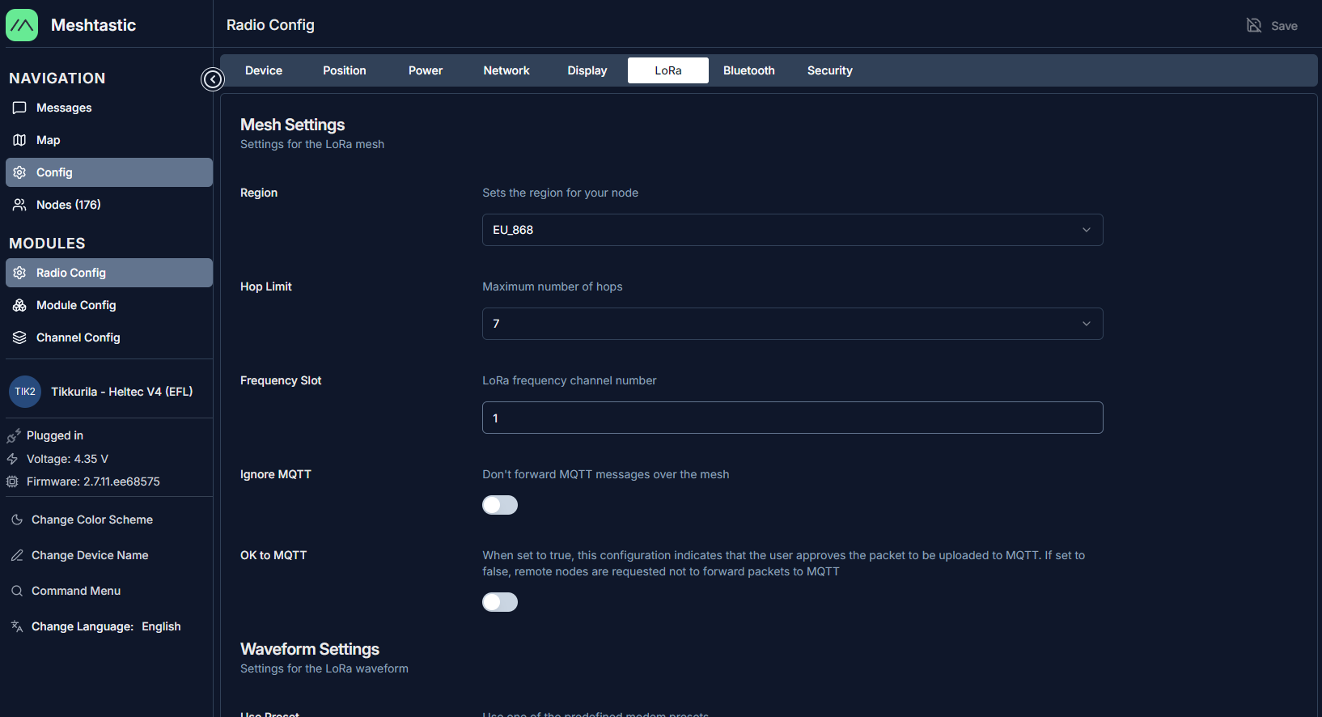This screenshot has height=717, width=1322.
Task: Collapse the sidebar with the arrow button
Action: pyautogui.click(x=212, y=79)
